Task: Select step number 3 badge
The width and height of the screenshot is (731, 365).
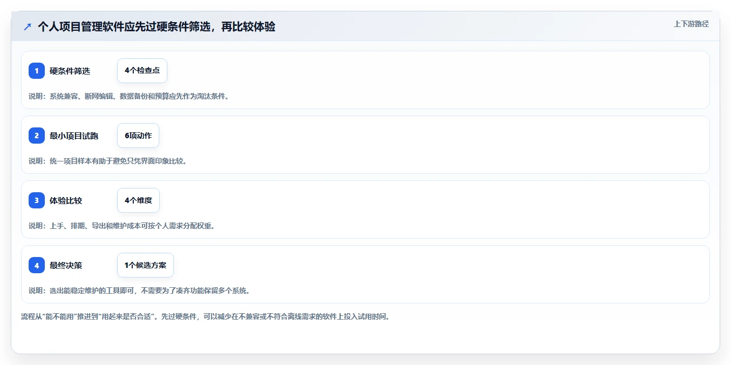Action: [x=37, y=200]
